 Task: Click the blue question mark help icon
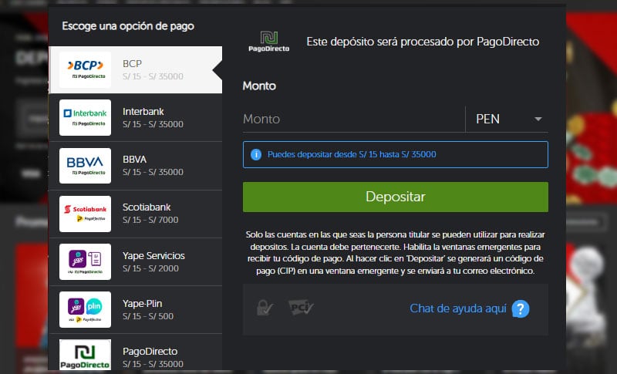(x=521, y=309)
